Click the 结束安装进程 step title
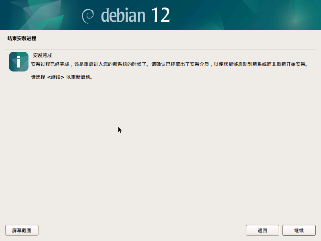Image resolution: width=321 pixels, height=241 pixels. 19,39
